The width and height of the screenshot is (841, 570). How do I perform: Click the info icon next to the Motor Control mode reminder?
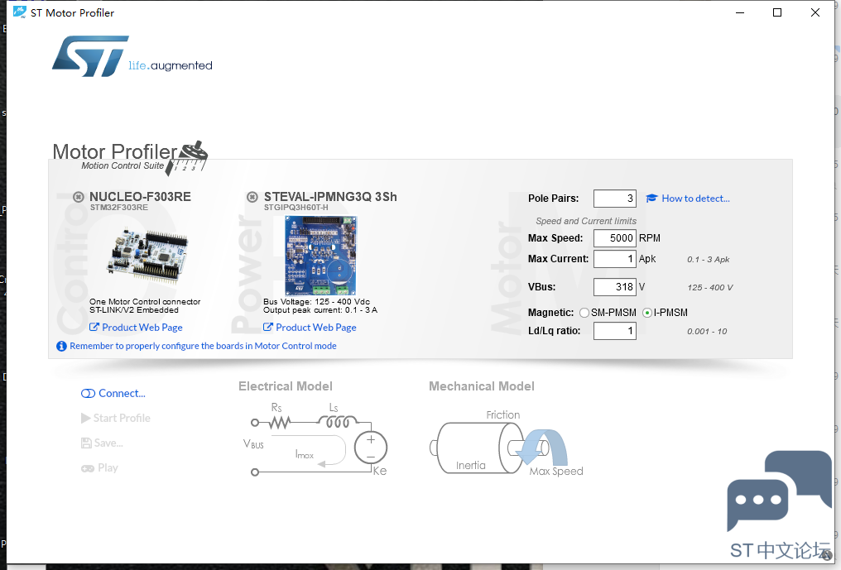tap(61, 346)
